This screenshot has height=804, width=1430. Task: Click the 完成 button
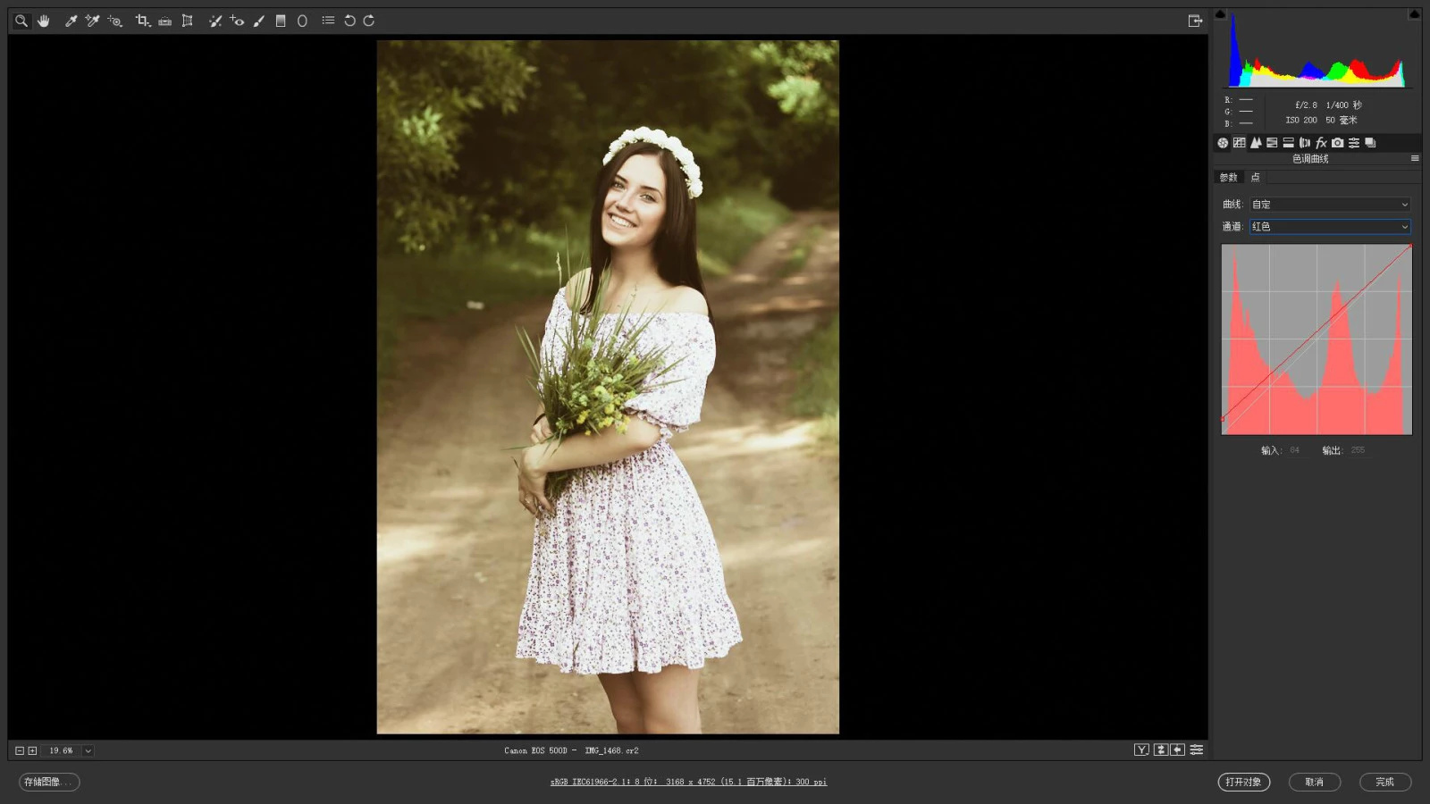[x=1384, y=782]
